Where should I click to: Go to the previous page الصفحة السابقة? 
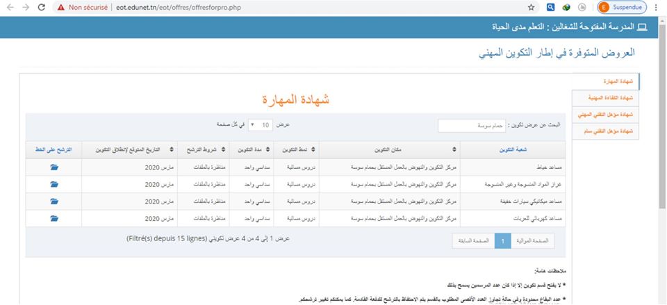(x=473, y=241)
